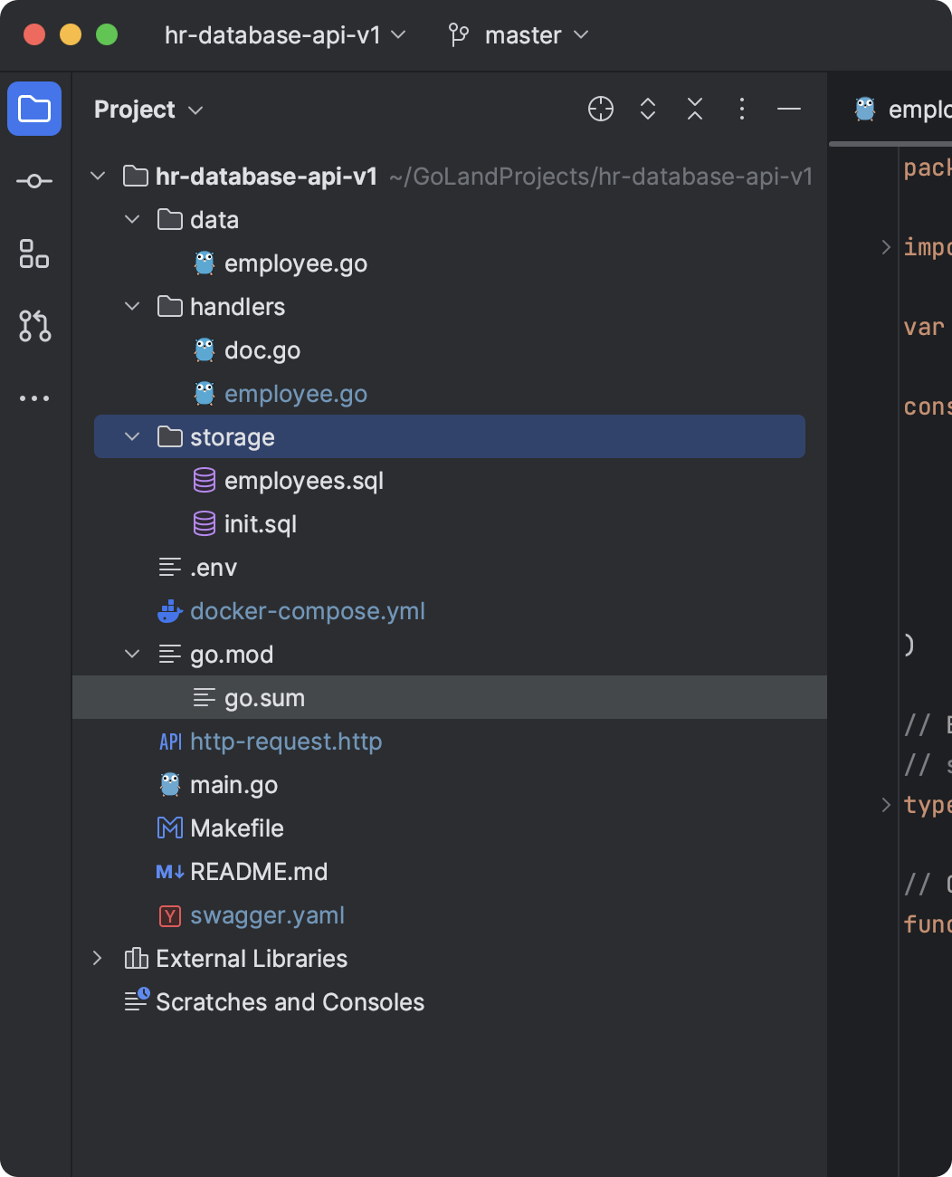The image size is (952, 1177).
Task: Hide the Project panel with minimize dash
Action: click(789, 109)
